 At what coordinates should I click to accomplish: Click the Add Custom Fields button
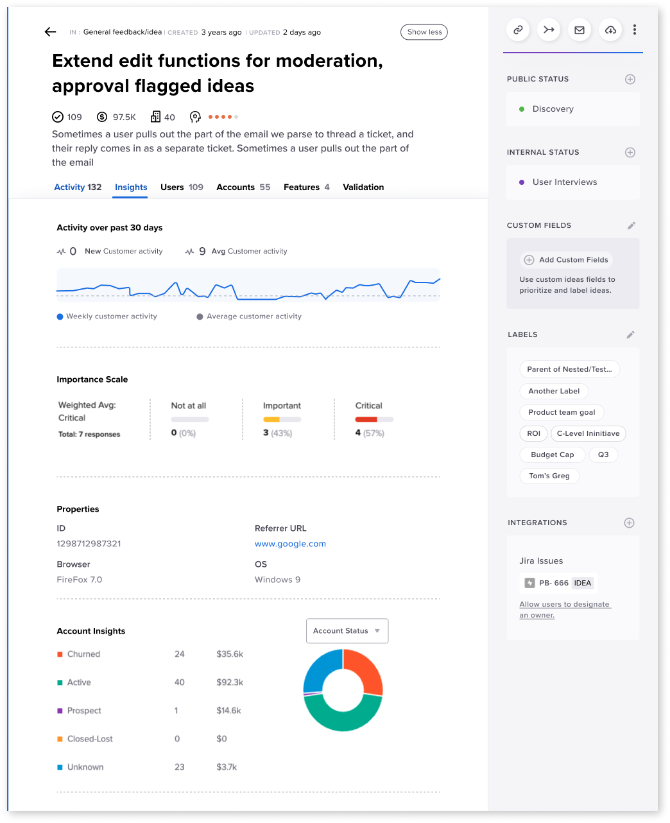[x=567, y=260]
